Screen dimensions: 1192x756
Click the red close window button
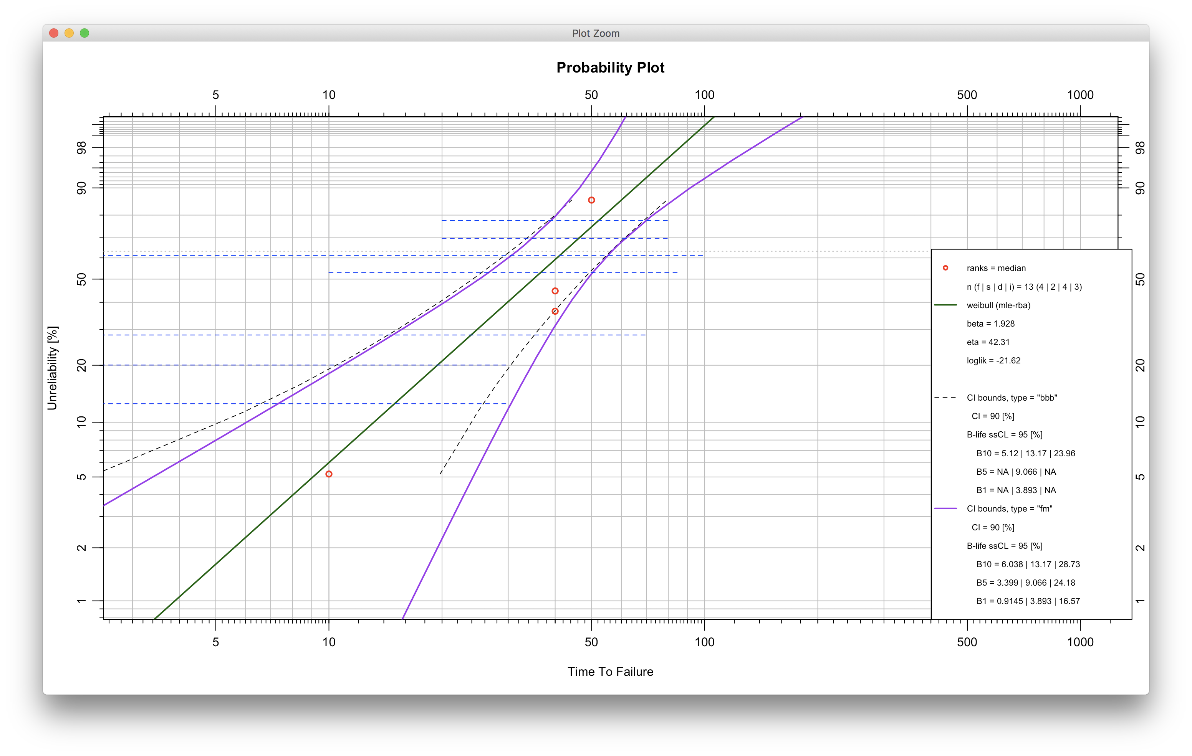tap(54, 33)
